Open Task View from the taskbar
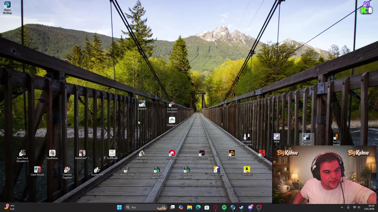Viewport: 378px width, 212px height. click(172, 207)
